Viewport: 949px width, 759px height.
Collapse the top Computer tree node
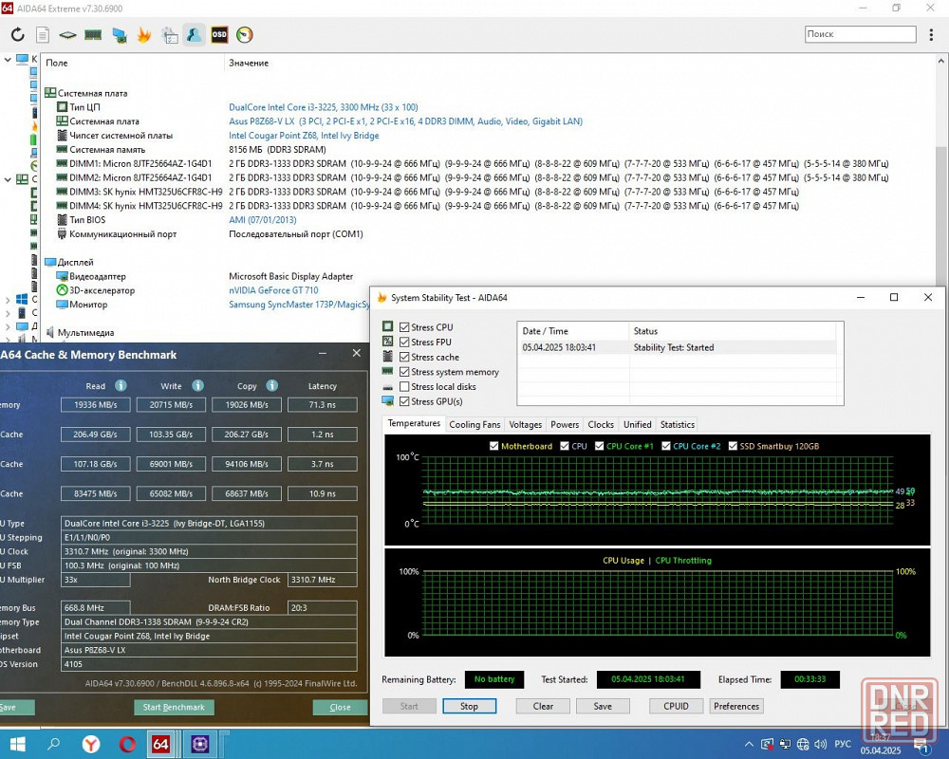pyautogui.click(x=9, y=59)
